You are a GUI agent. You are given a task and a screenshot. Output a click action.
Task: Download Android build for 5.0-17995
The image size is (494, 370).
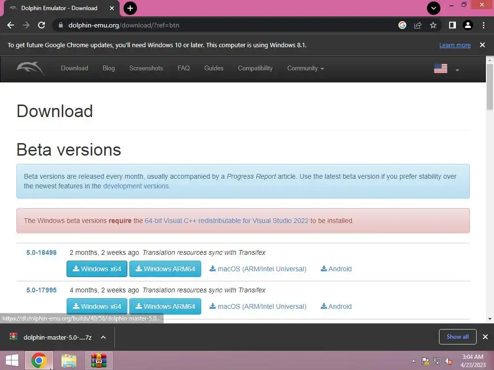pos(336,306)
